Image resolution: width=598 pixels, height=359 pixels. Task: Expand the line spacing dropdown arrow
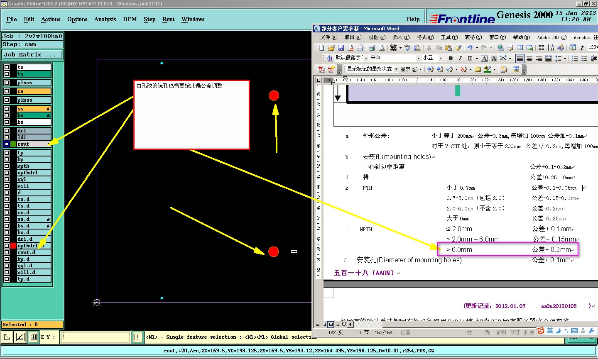click(565, 59)
